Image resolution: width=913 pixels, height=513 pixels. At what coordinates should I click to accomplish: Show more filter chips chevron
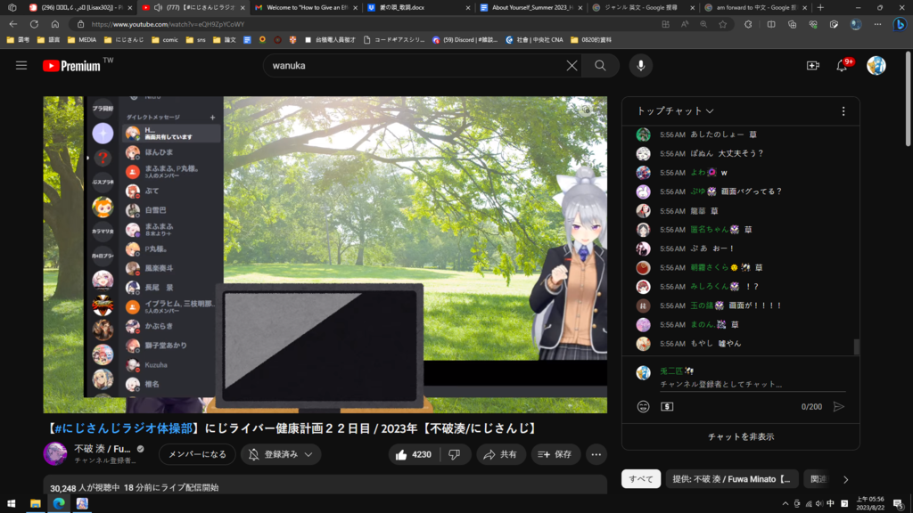(x=846, y=479)
